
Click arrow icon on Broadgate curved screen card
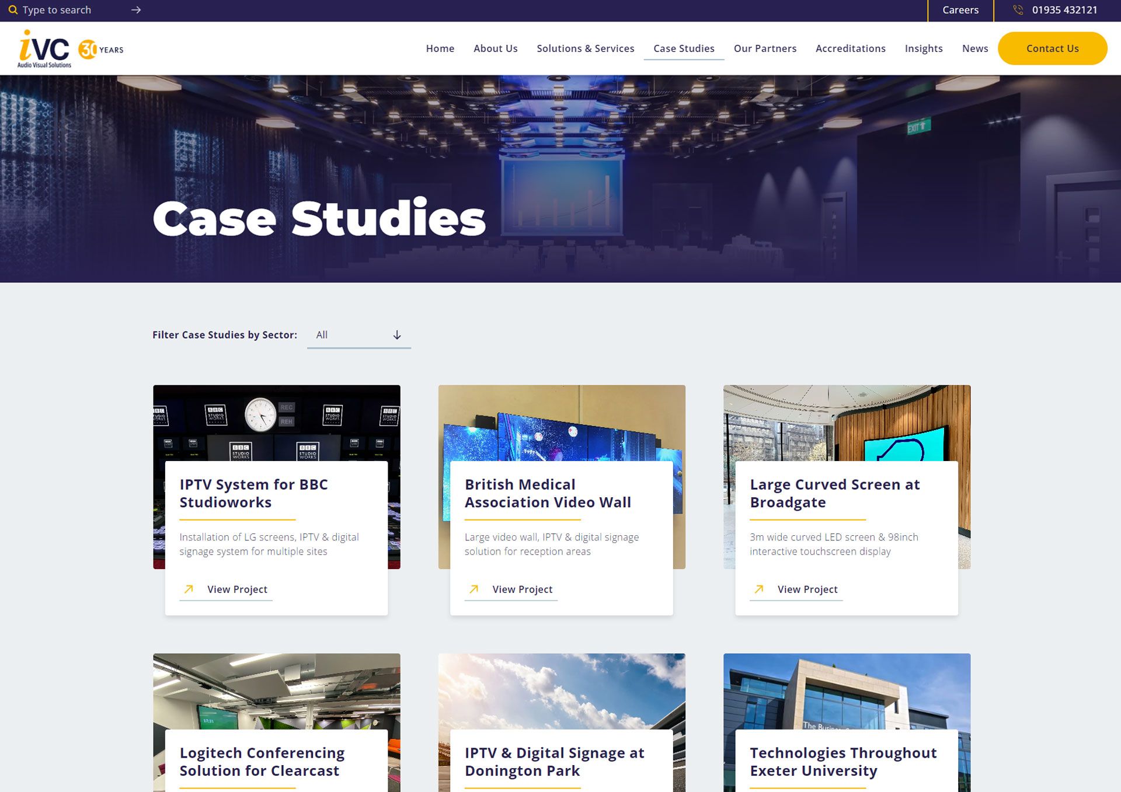[x=759, y=589]
